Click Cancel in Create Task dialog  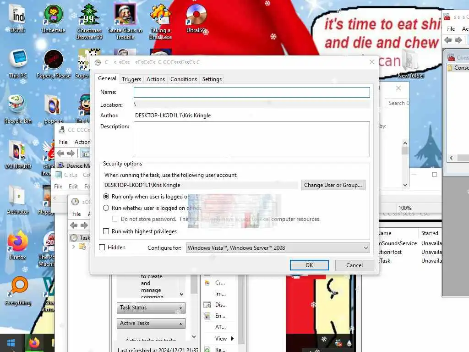coord(354,265)
